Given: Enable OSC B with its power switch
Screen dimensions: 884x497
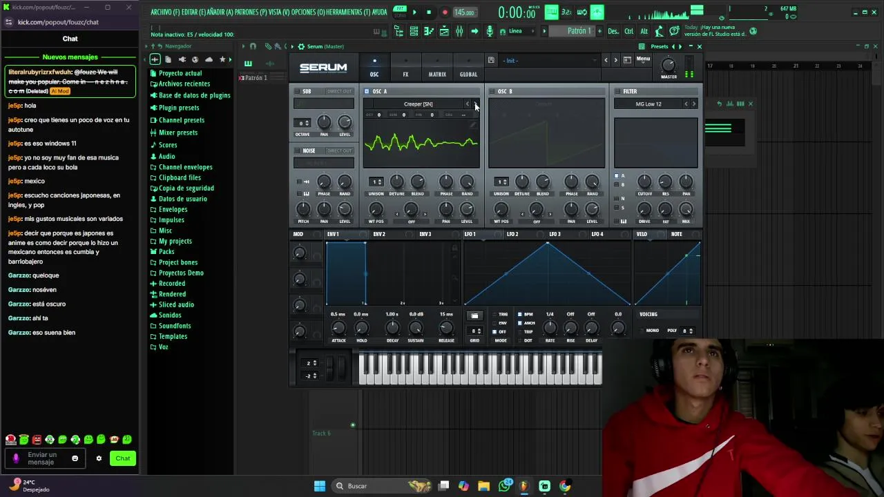Looking at the screenshot, I should [x=492, y=91].
